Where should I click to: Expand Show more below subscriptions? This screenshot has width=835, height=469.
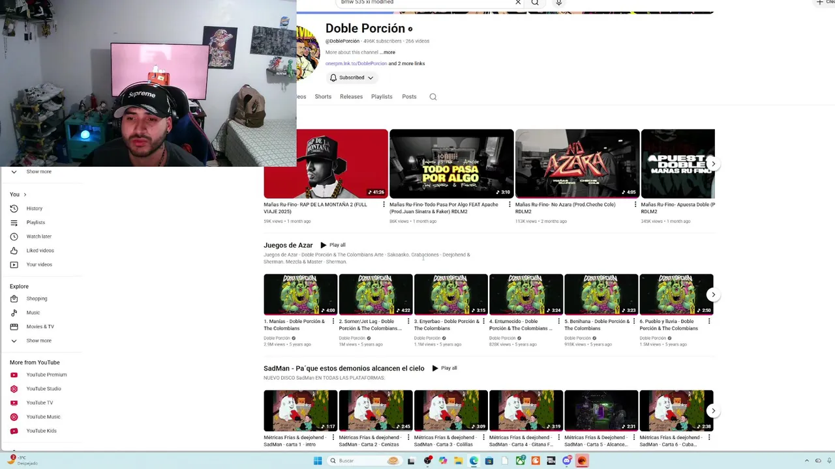tap(38, 171)
